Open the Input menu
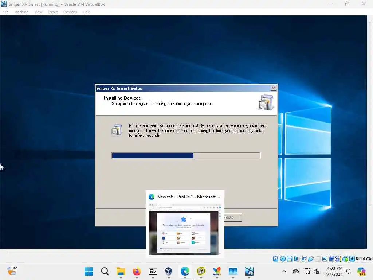Viewport: 373px width, 280px height. click(x=53, y=12)
